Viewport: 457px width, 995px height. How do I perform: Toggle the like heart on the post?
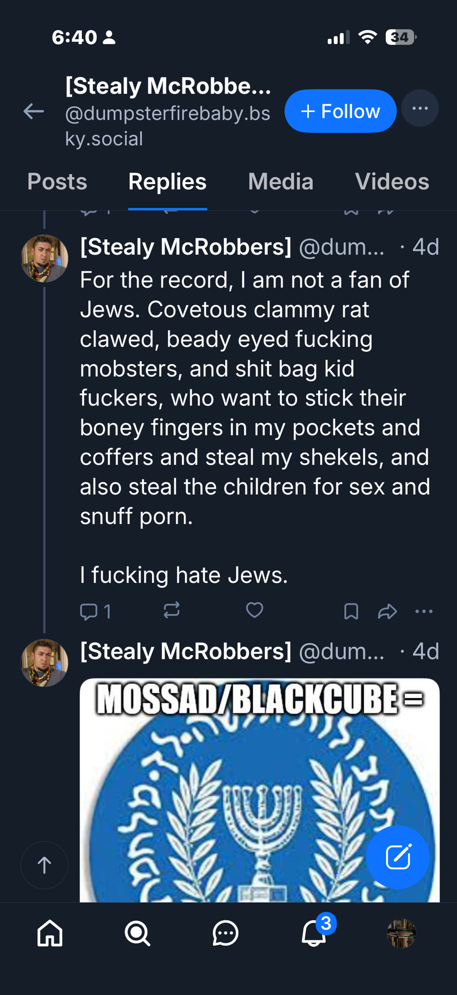pos(255,610)
